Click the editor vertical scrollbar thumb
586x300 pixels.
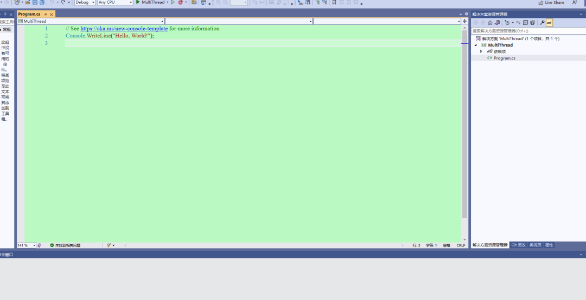(x=464, y=124)
